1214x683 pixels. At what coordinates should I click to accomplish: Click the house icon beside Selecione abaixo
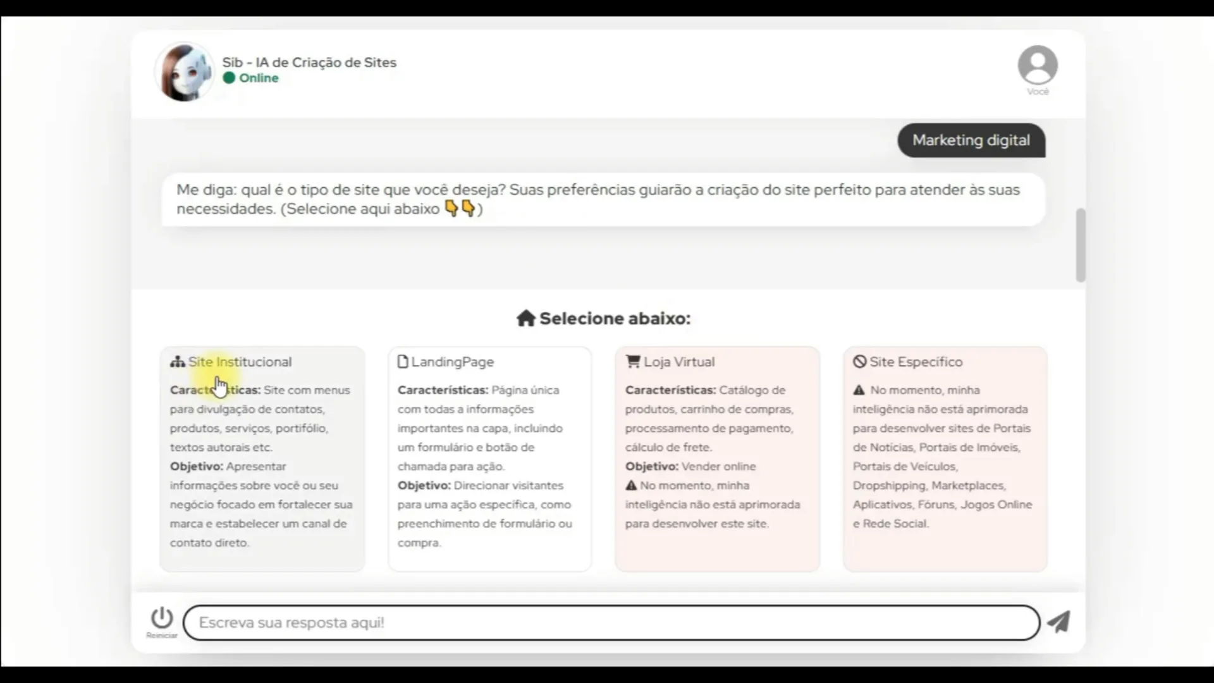pos(525,318)
